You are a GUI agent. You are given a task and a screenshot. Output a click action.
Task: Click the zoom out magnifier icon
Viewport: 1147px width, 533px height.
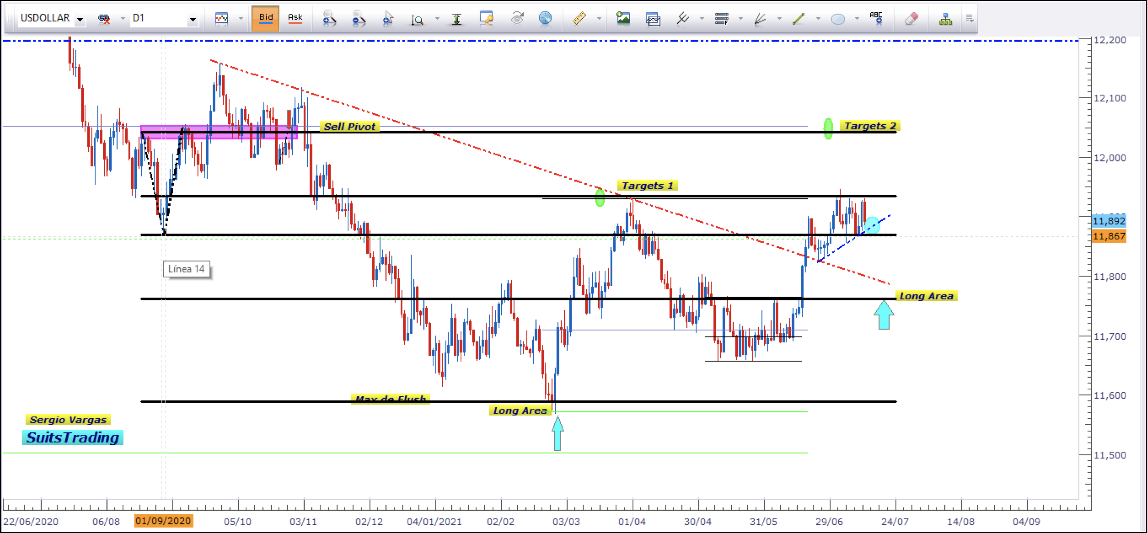[x=358, y=18]
